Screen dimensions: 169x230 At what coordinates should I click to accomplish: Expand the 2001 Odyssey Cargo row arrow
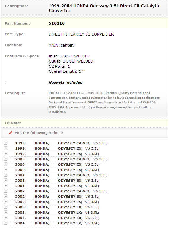[6, 175]
